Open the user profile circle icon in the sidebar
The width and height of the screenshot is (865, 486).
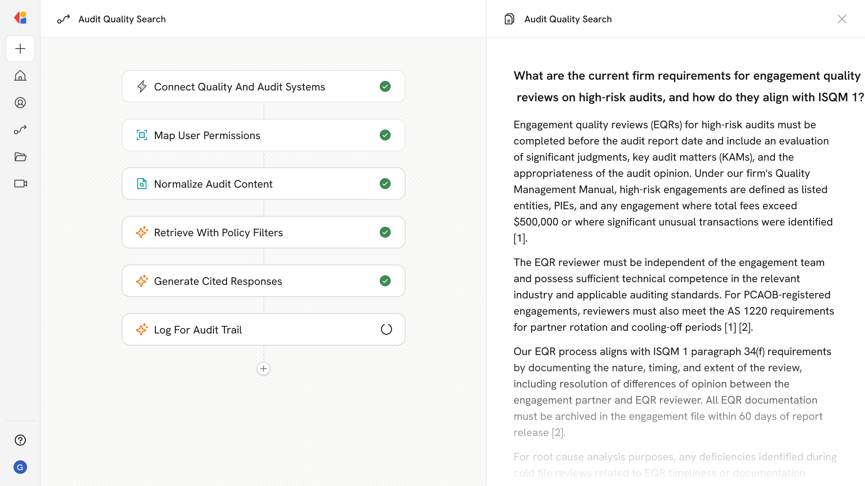coord(20,103)
